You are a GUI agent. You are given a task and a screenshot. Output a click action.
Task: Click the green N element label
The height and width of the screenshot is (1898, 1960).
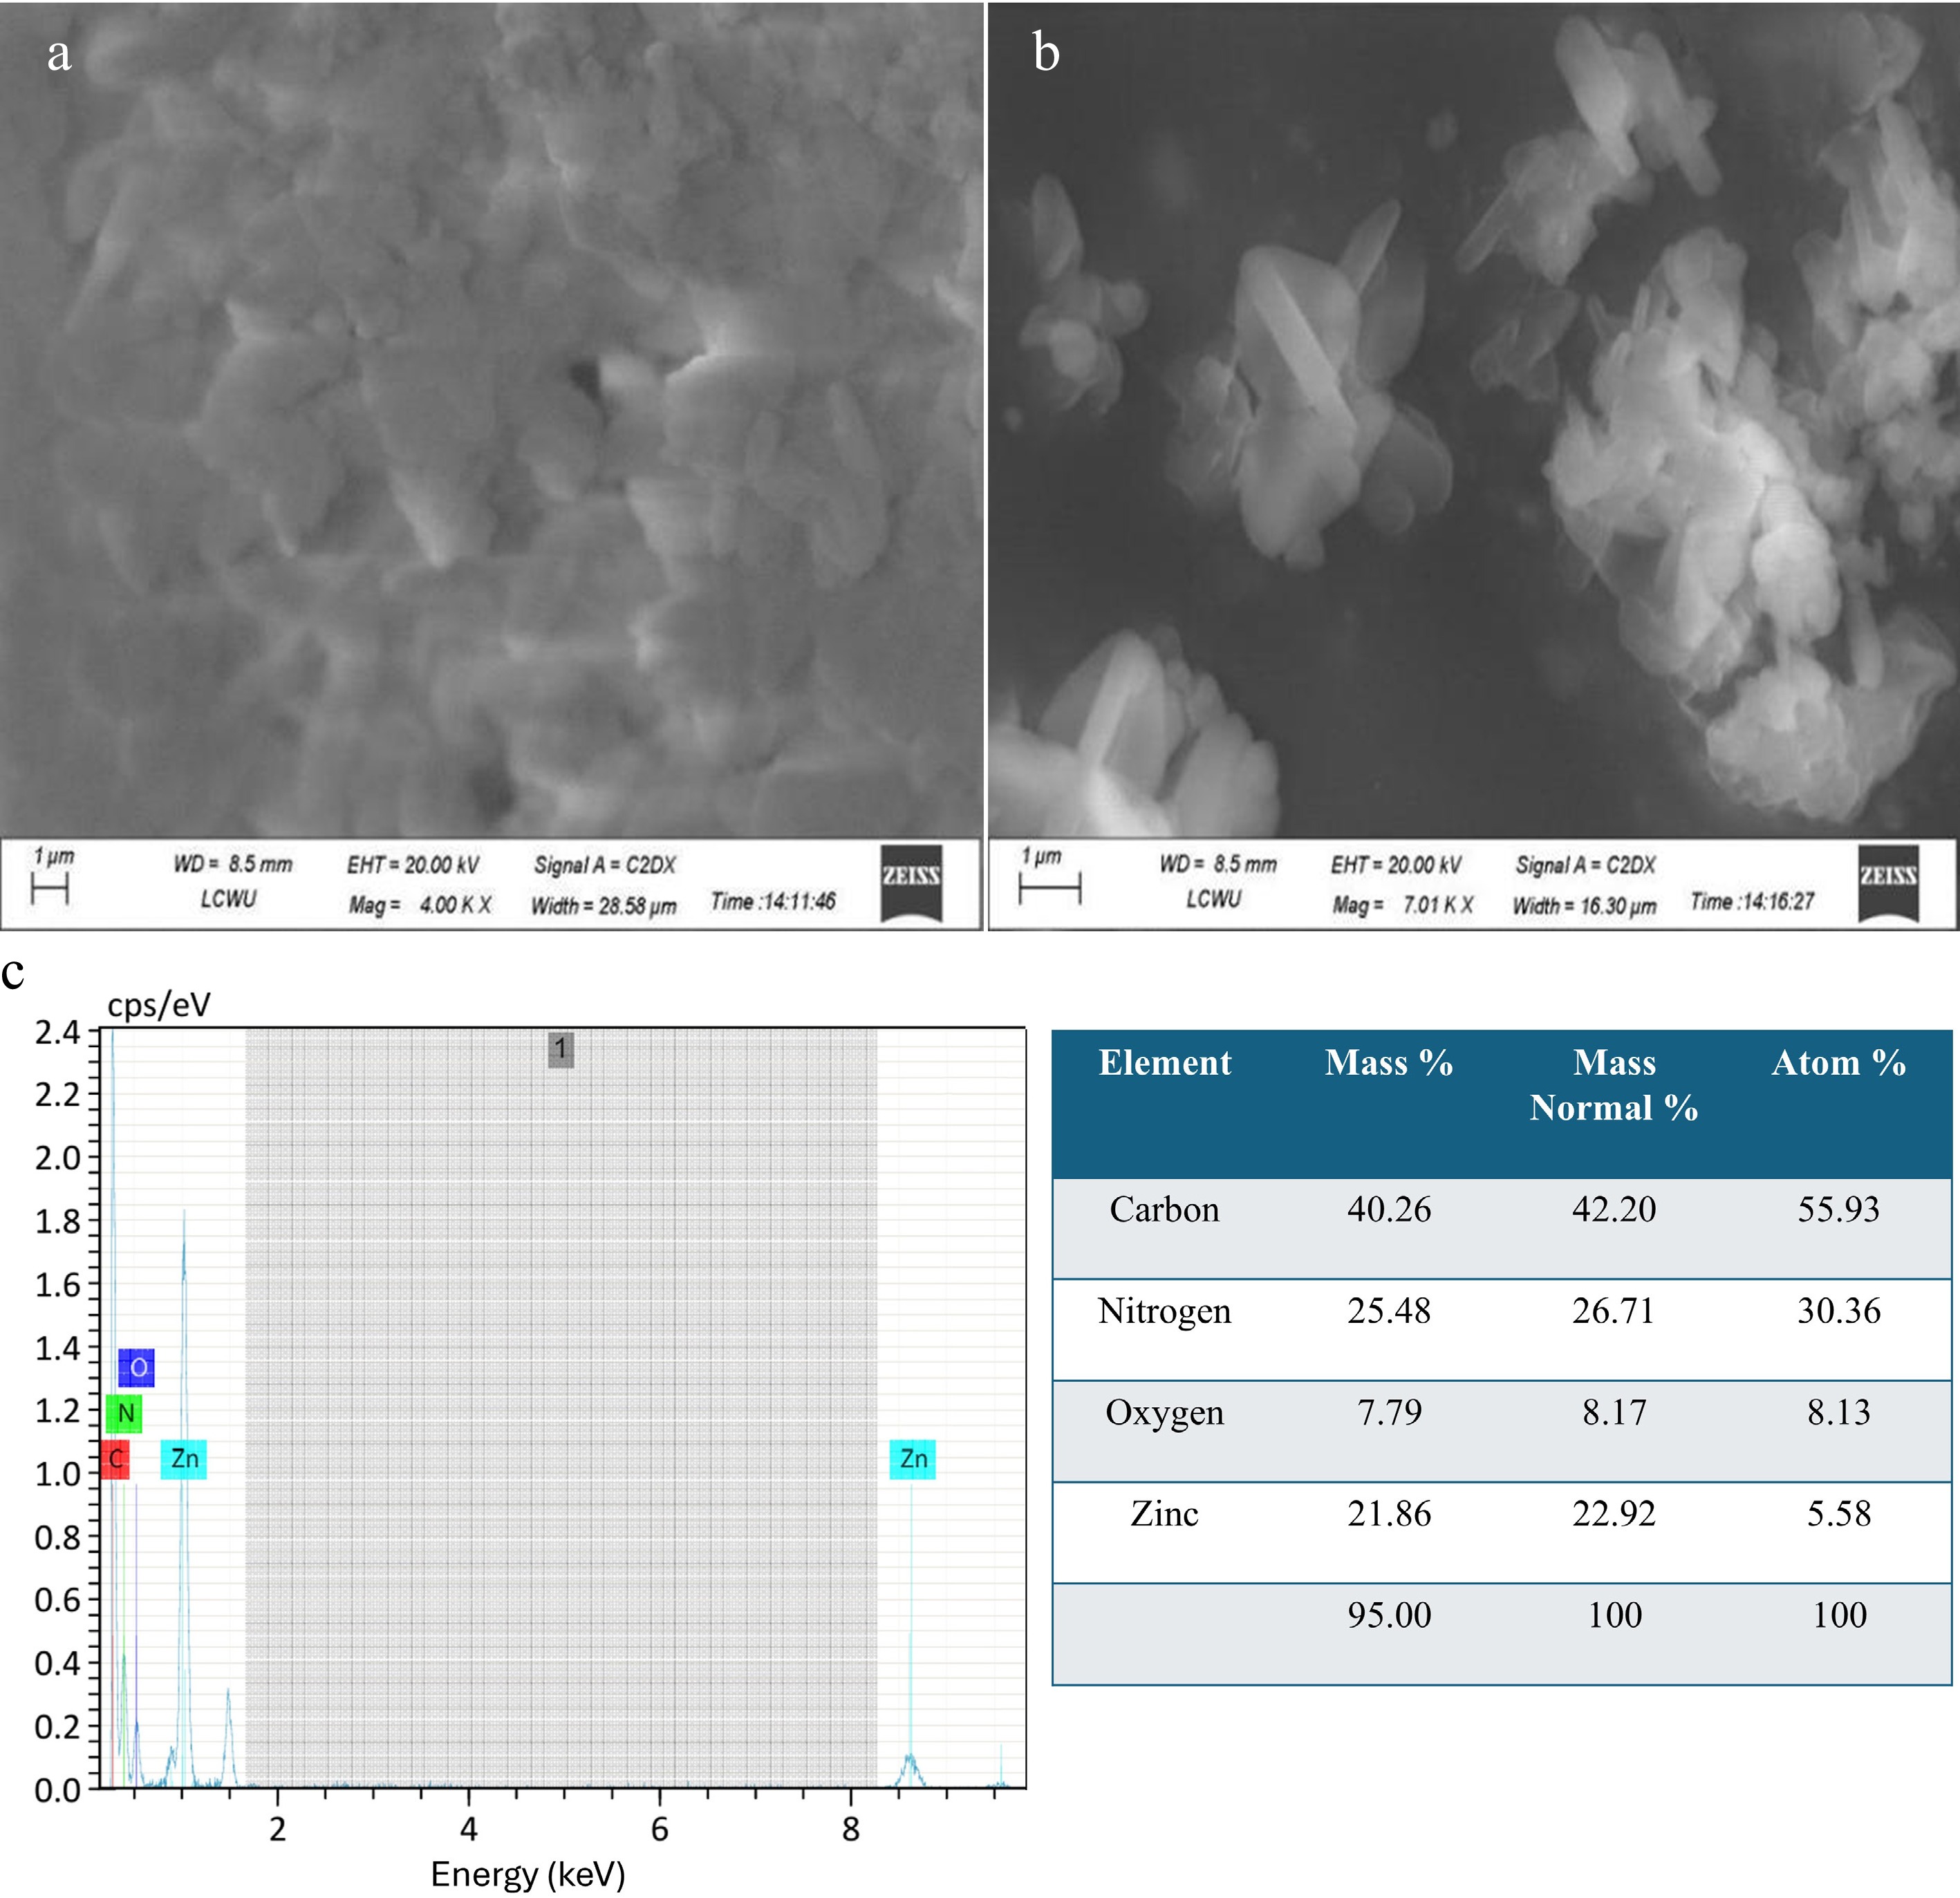coord(125,1413)
